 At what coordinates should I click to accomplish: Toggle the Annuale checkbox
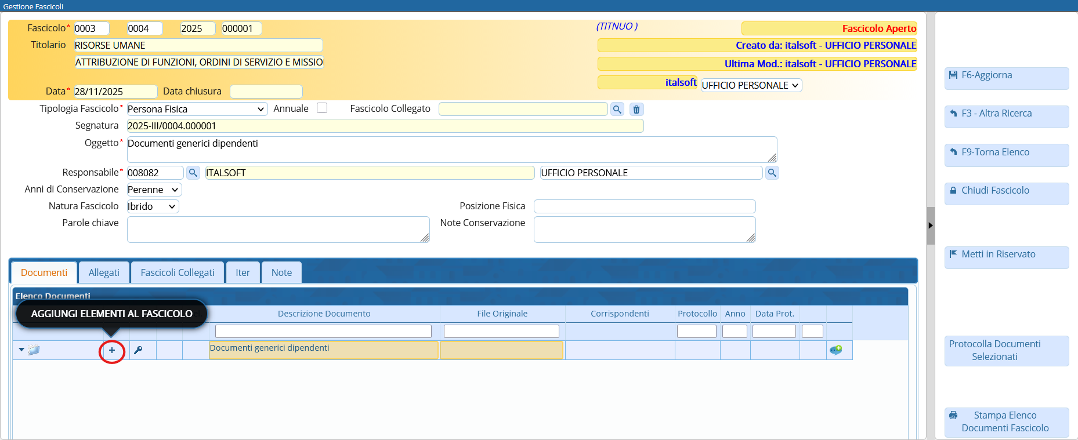pyautogui.click(x=322, y=108)
